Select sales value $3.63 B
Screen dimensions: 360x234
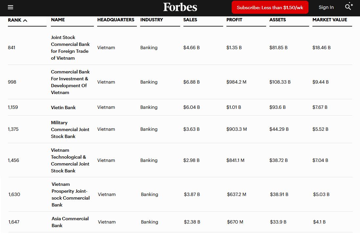point(191,129)
